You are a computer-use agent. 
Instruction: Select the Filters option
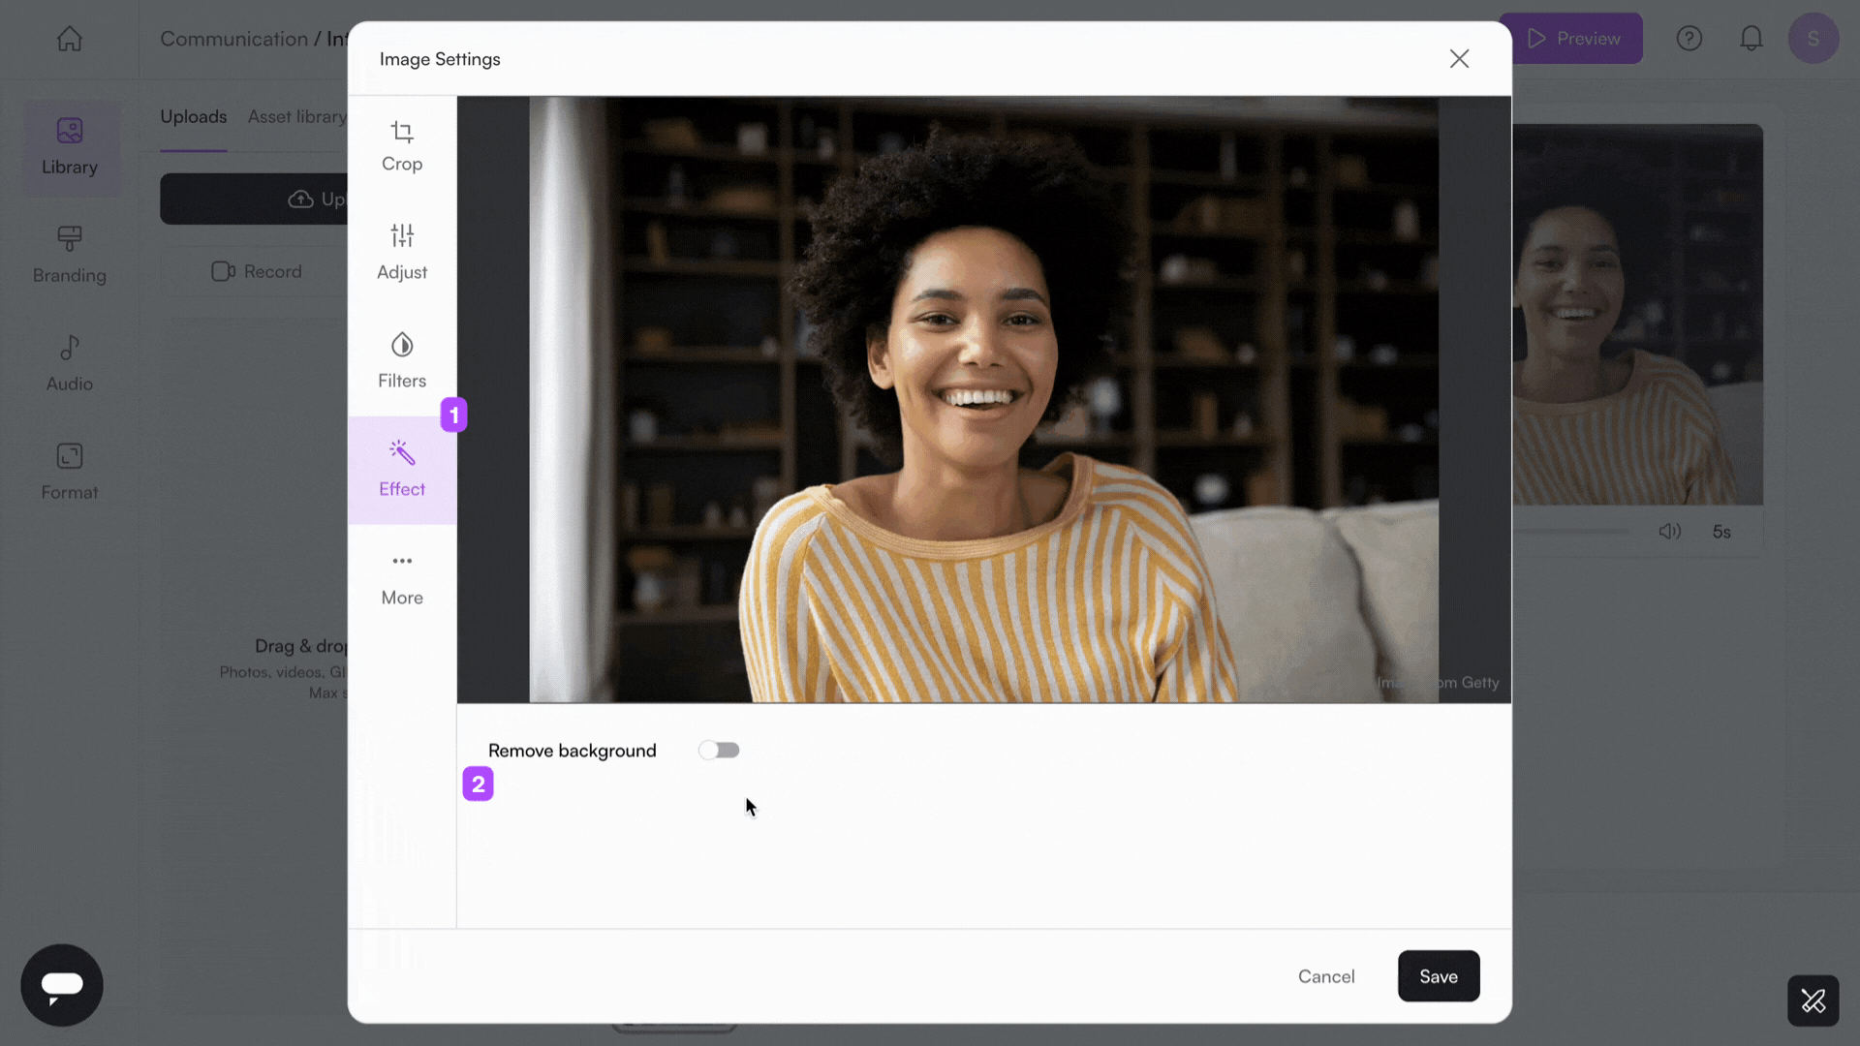[402, 361]
